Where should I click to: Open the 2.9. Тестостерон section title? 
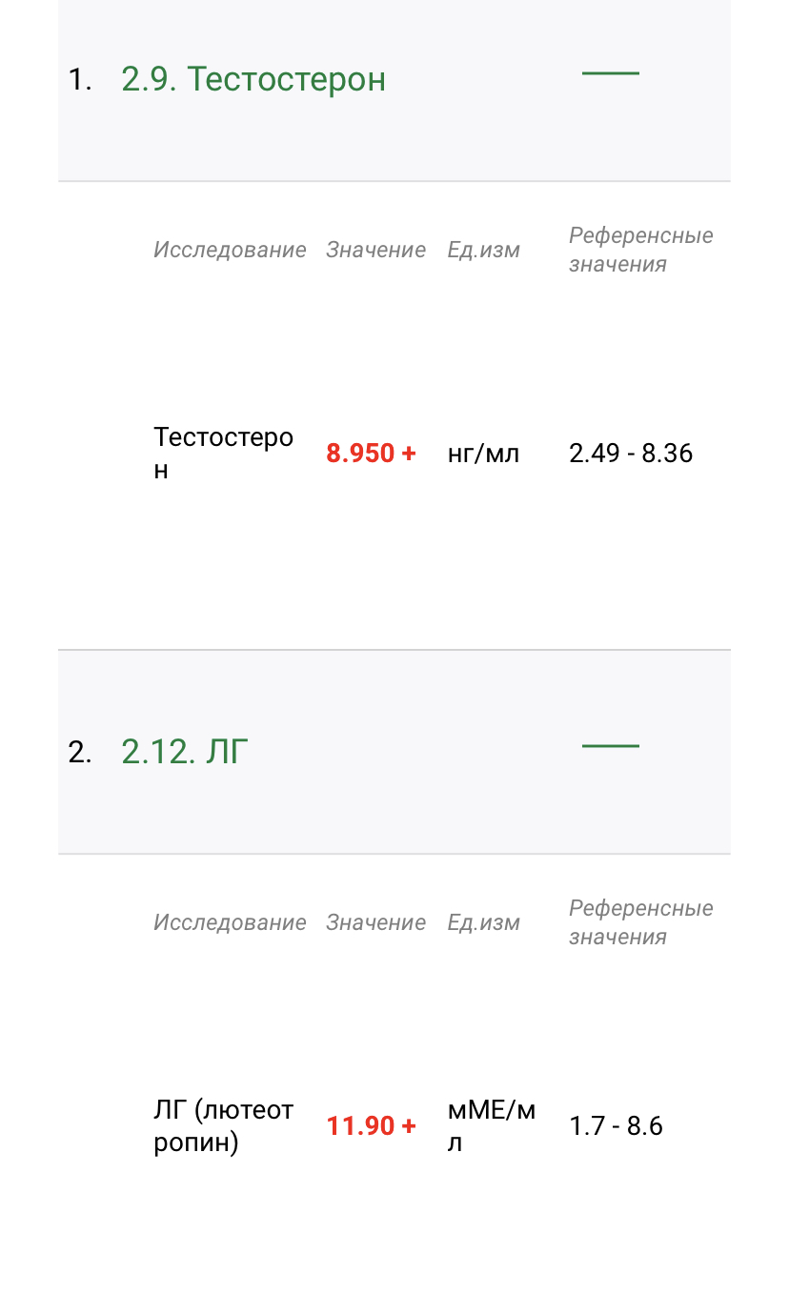[x=253, y=79]
